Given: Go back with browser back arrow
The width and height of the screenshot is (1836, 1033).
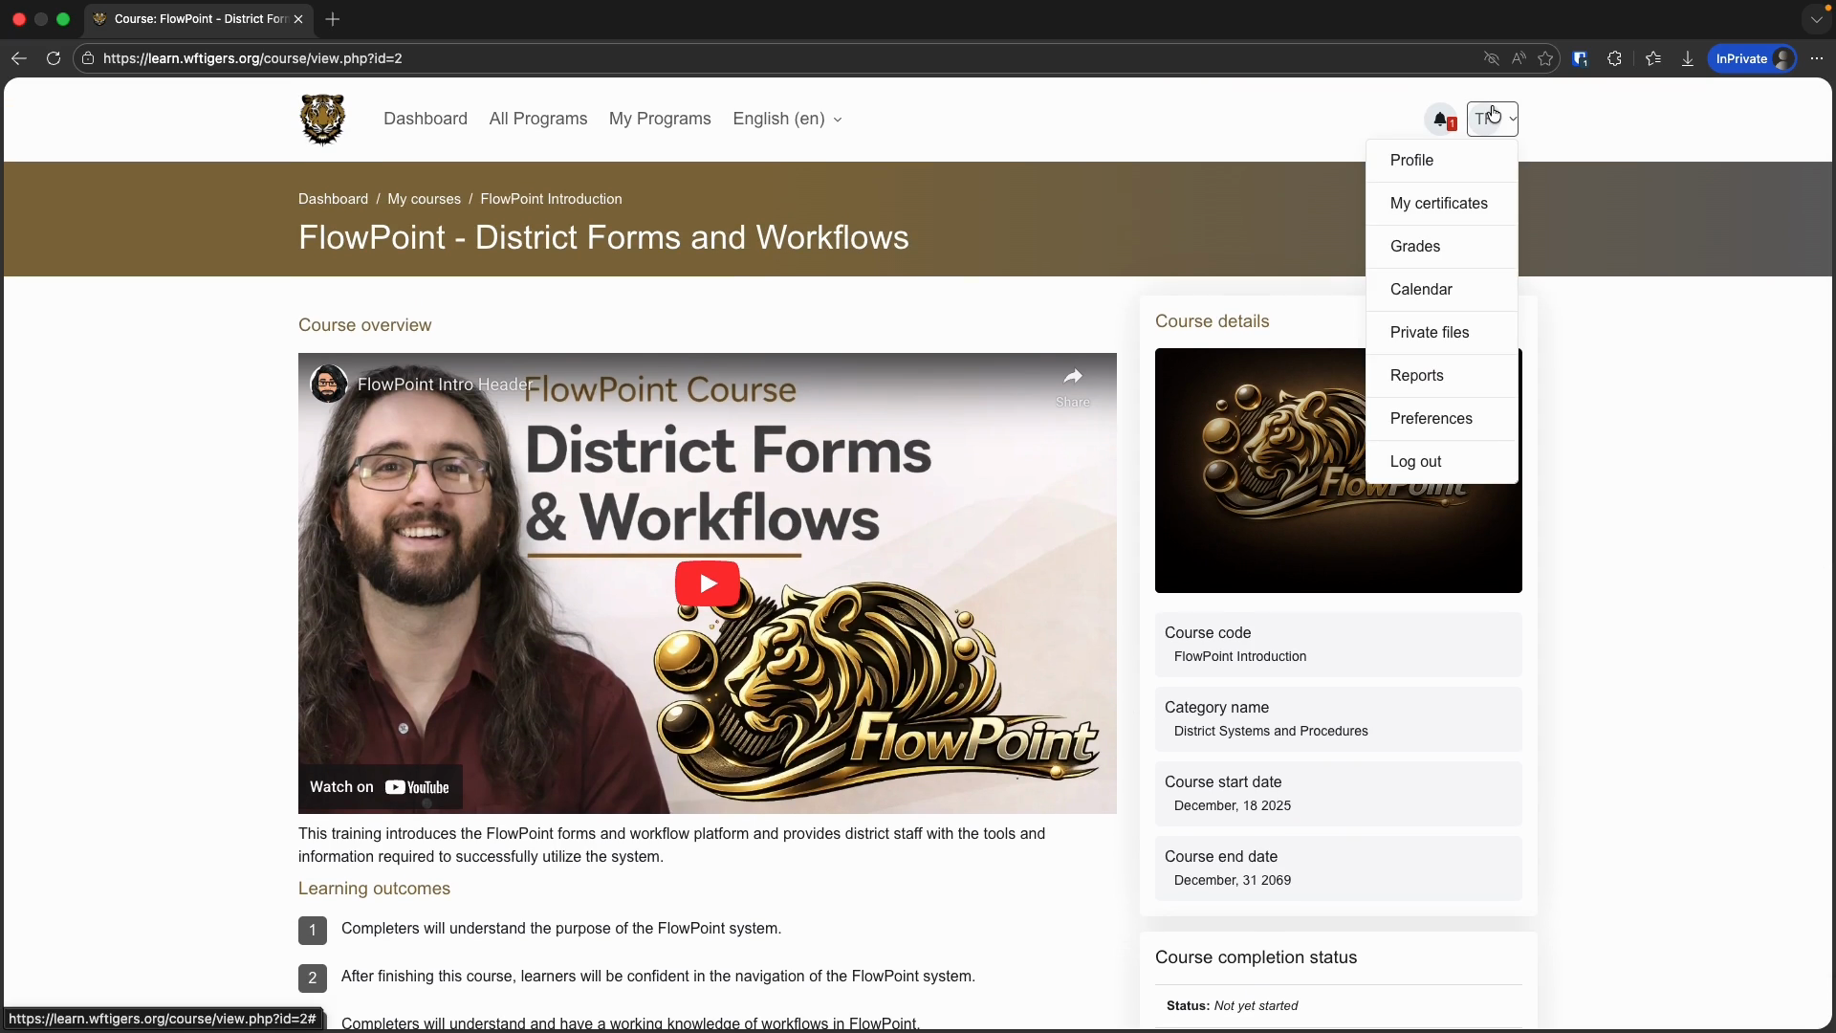Looking at the screenshot, I should [19, 58].
